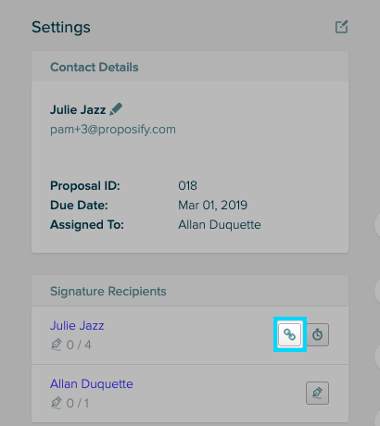Image resolution: width=380 pixels, height=426 pixels.
Task: Copy Julie Jazz's signature link via chain icon
Action: coord(289,334)
